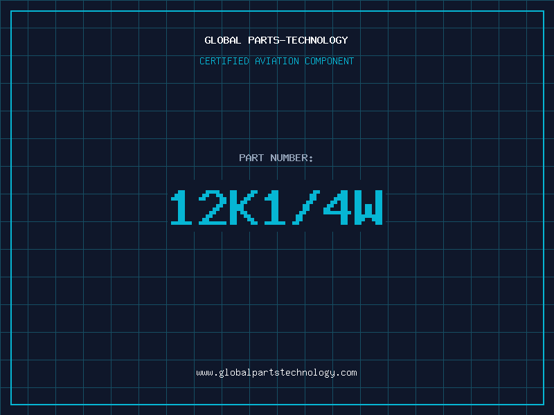Click the PART NUMBER: label

[x=276, y=158]
